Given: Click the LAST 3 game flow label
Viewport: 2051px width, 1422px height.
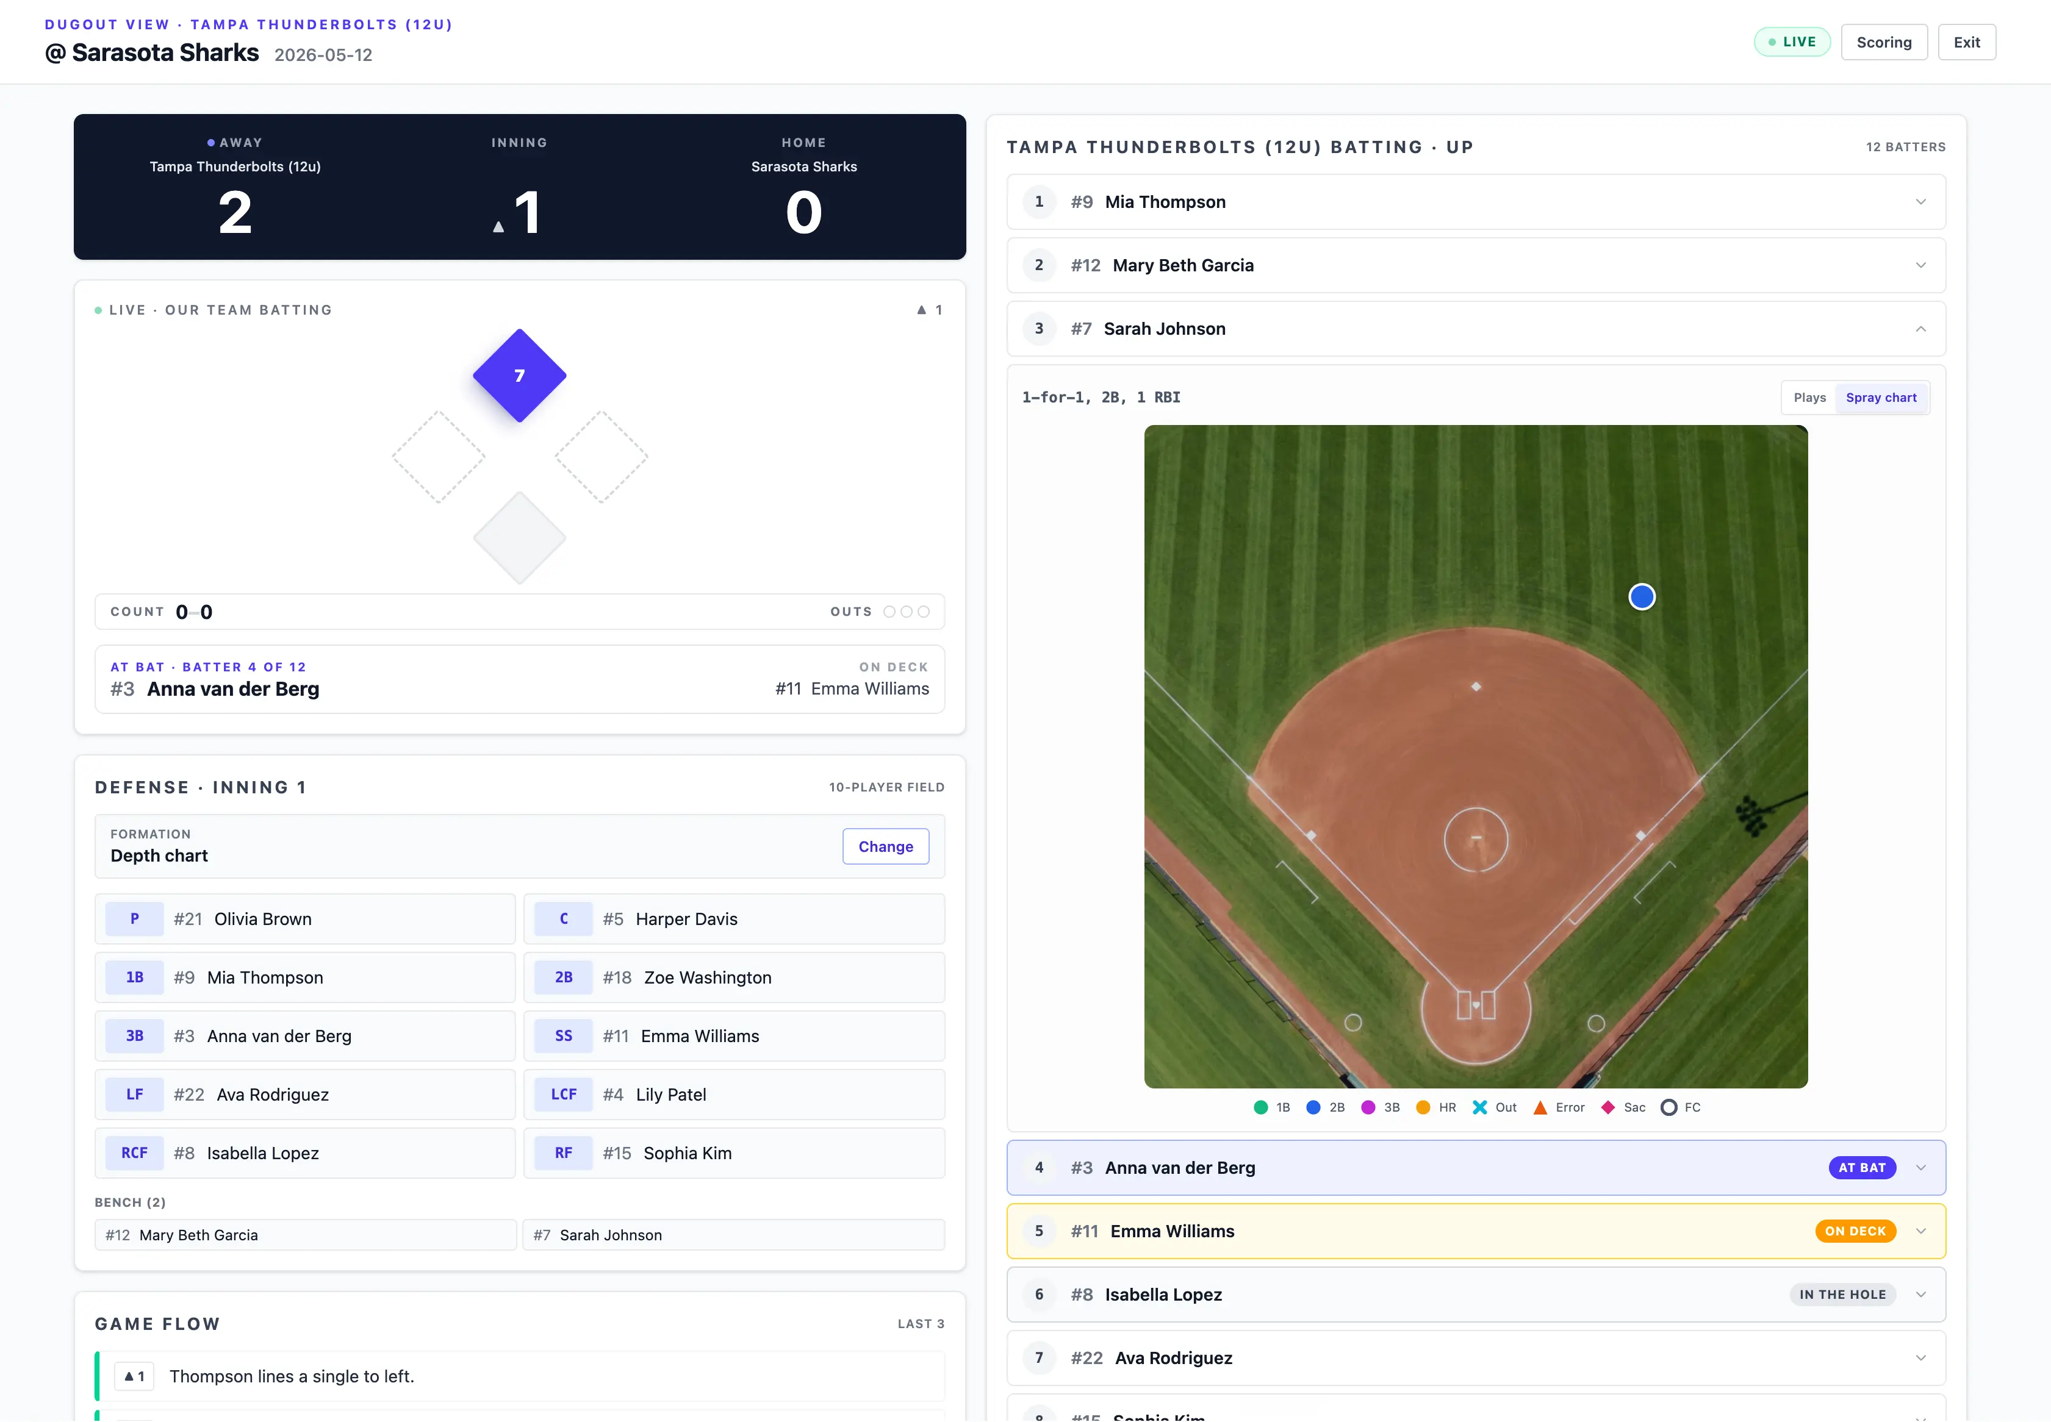Looking at the screenshot, I should (x=921, y=1324).
